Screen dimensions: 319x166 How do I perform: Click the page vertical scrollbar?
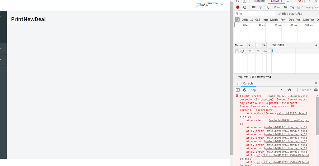(232, 78)
